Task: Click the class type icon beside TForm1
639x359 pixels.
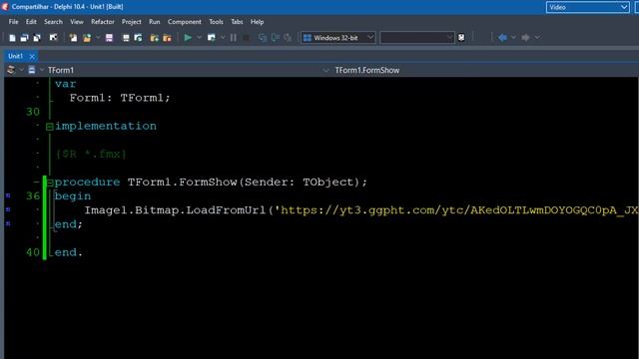Action: (x=32, y=70)
